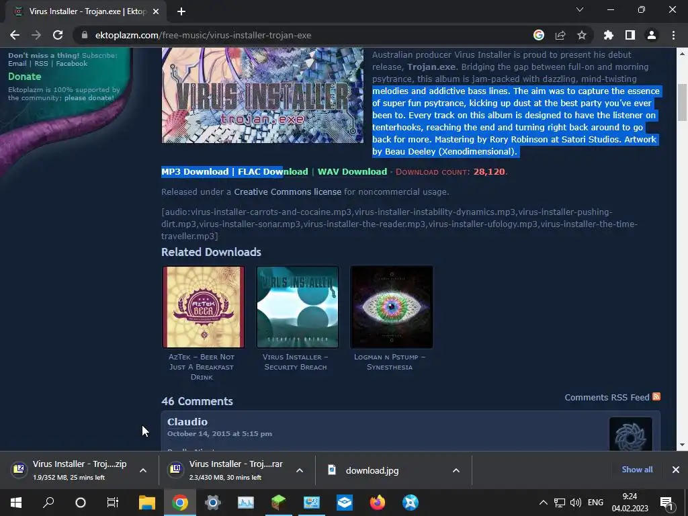Open Windows taskbar search
This screenshot has height=516, width=688.
pyautogui.click(x=48, y=503)
